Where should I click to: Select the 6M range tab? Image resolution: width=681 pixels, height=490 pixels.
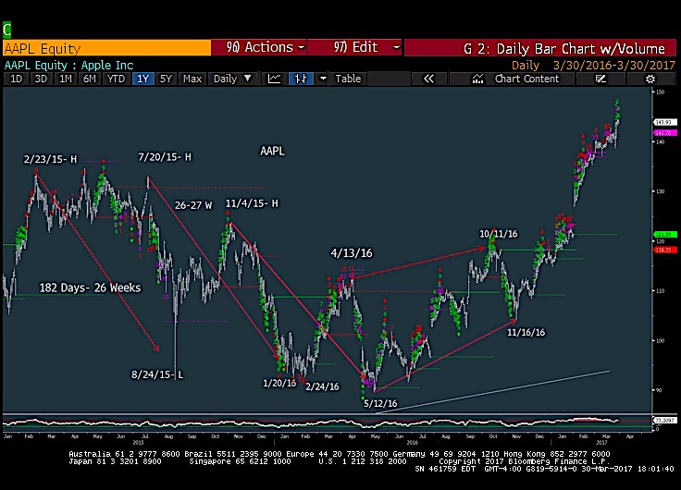click(90, 79)
